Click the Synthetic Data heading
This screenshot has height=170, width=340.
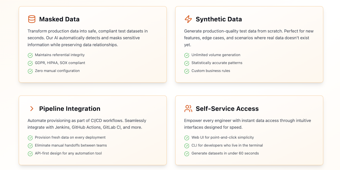click(x=219, y=19)
